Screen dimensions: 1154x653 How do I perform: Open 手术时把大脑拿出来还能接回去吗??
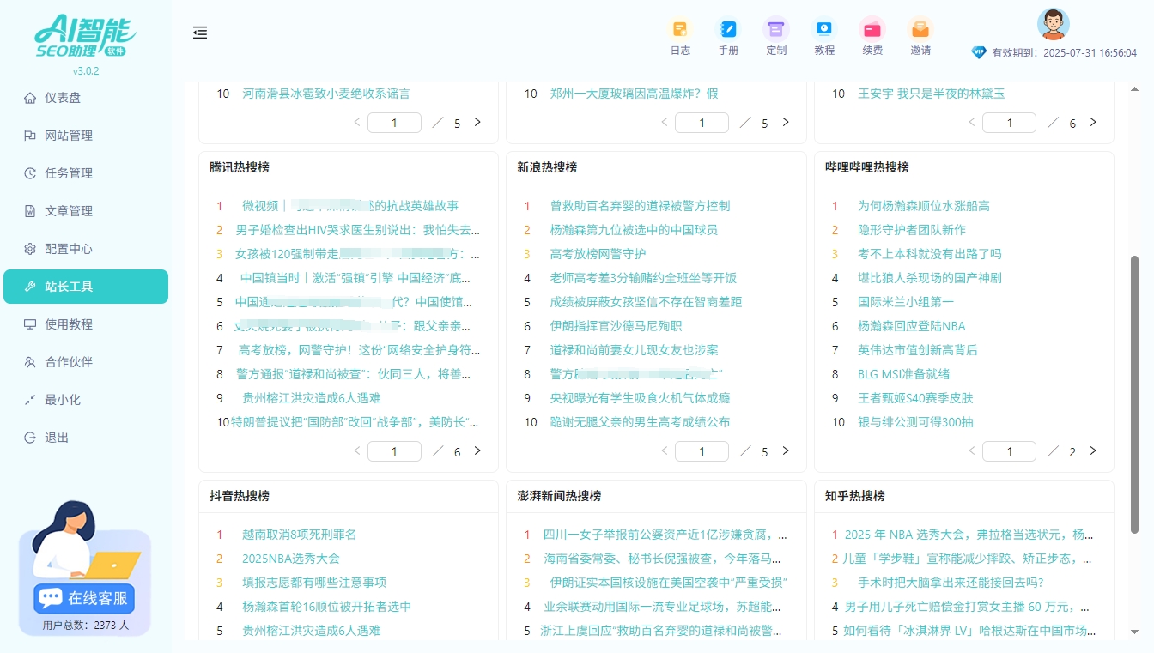pos(951,583)
